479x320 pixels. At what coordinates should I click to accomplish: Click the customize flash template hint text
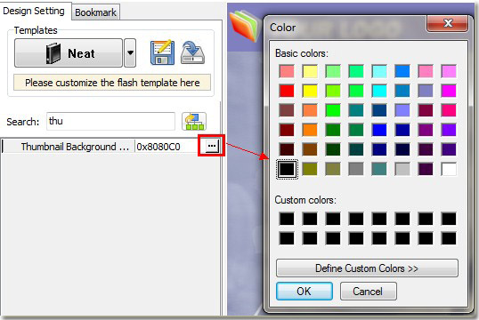click(x=112, y=83)
